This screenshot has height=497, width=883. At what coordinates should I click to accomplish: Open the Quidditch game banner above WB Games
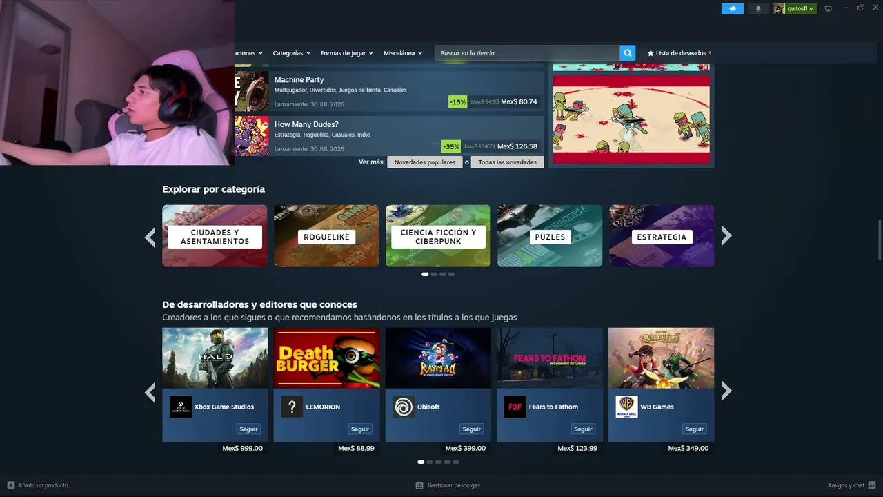tap(661, 358)
